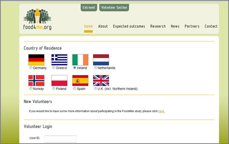Click the 'Netherlands' label text
The image size is (229, 144).
tap(106, 68)
